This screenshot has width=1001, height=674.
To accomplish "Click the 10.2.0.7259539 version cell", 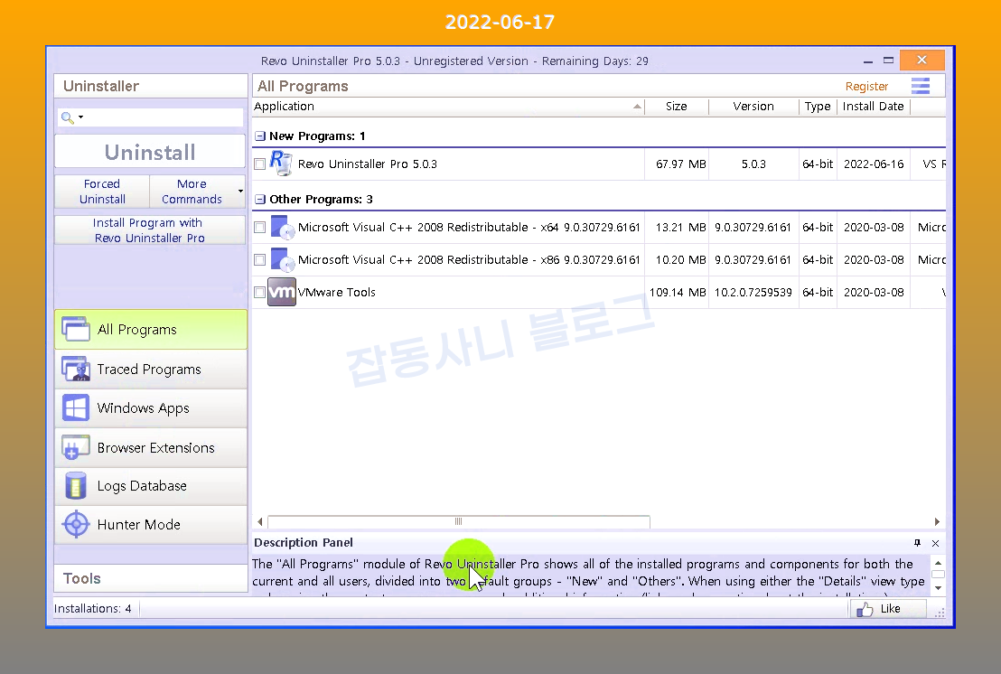I will pyautogui.click(x=753, y=293).
